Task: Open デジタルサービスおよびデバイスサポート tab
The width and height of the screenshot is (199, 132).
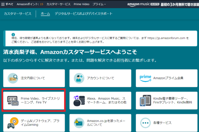Action: [84, 14]
